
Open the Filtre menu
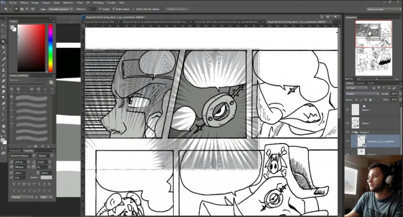coord(80,2)
